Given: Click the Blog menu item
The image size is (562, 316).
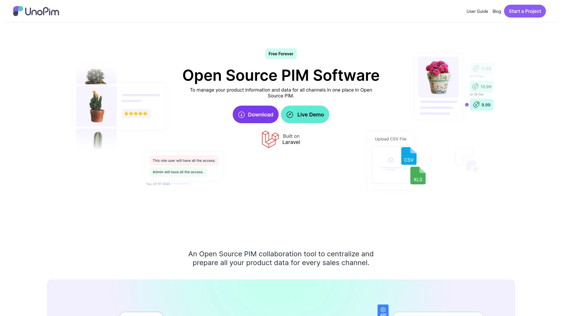Looking at the screenshot, I should point(497,11).
